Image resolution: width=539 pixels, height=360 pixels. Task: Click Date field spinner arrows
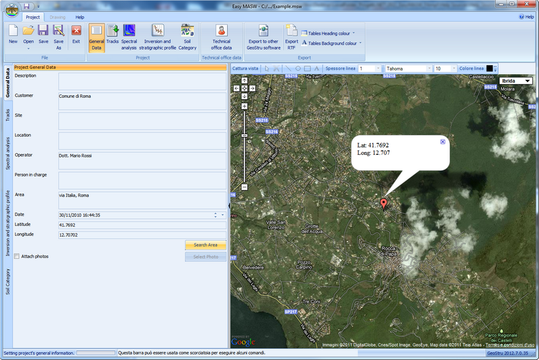(215, 215)
